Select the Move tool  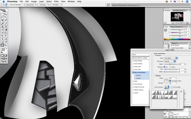pos(6,15)
